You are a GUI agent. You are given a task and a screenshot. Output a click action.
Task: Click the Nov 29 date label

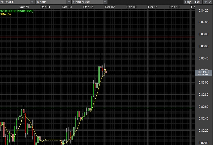24,7
